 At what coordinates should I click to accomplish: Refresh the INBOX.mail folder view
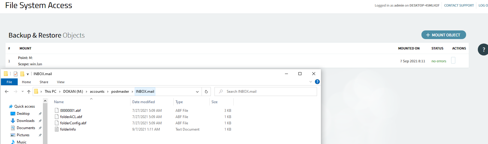pos(206,92)
